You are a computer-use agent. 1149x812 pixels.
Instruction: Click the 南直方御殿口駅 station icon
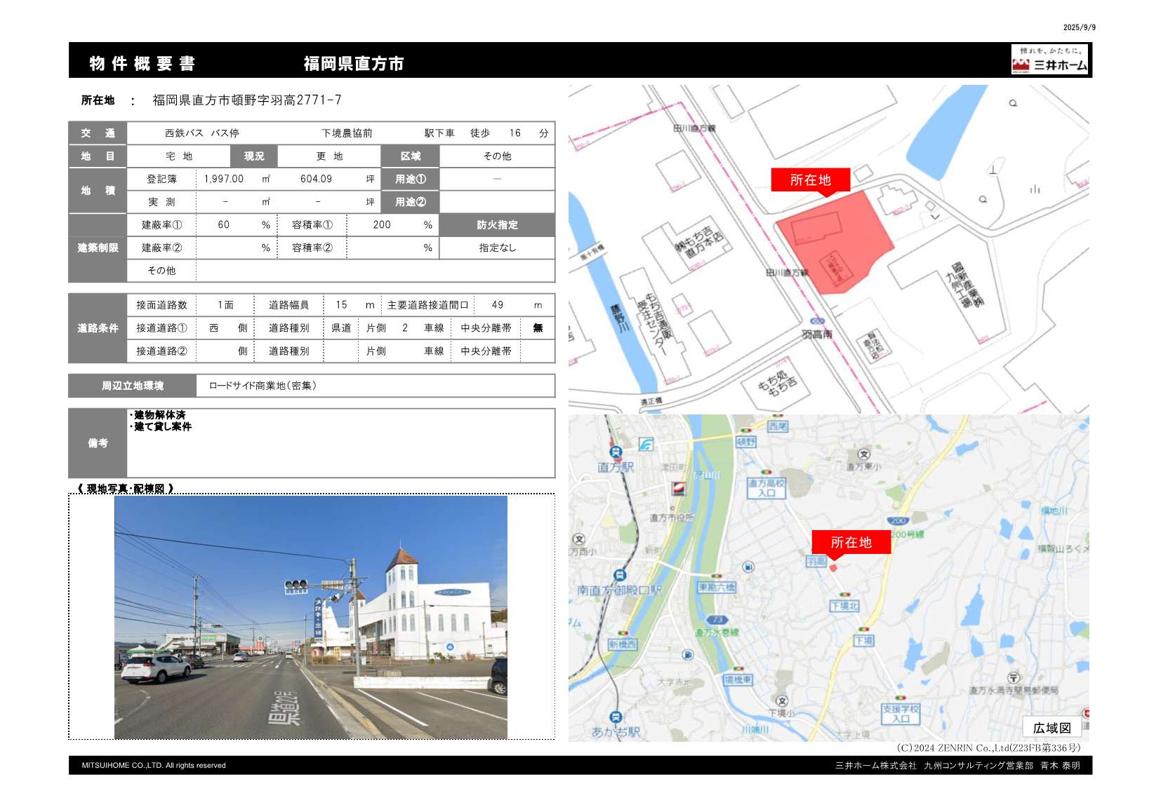pyautogui.click(x=619, y=576)
